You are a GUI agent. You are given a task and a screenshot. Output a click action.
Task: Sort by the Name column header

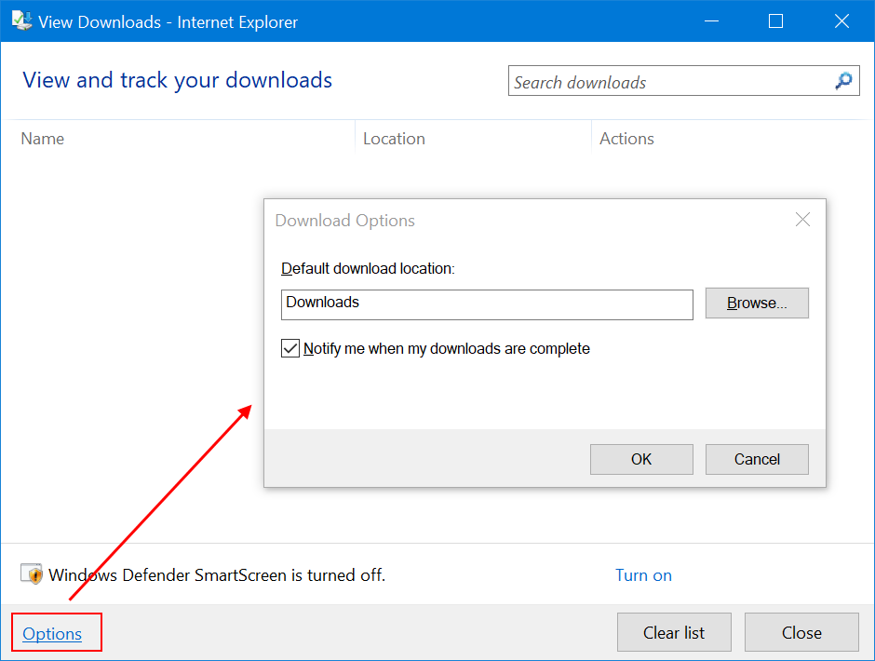[43, 139]
